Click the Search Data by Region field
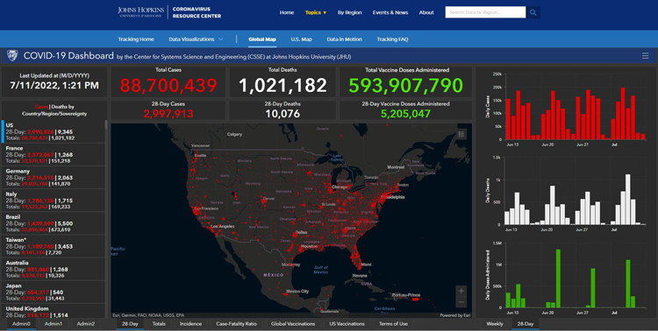This screenshot has height=331, width=658. [485, 12]
